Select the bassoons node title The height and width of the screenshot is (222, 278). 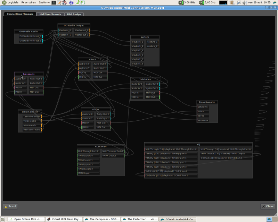(x=29, y=74)
